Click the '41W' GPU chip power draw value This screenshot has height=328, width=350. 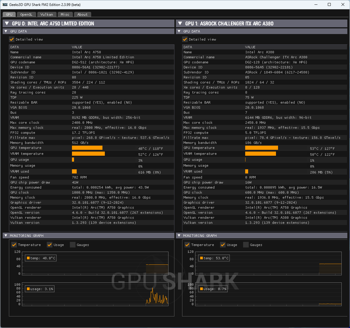pyautogui.click(x=75, y=183)
